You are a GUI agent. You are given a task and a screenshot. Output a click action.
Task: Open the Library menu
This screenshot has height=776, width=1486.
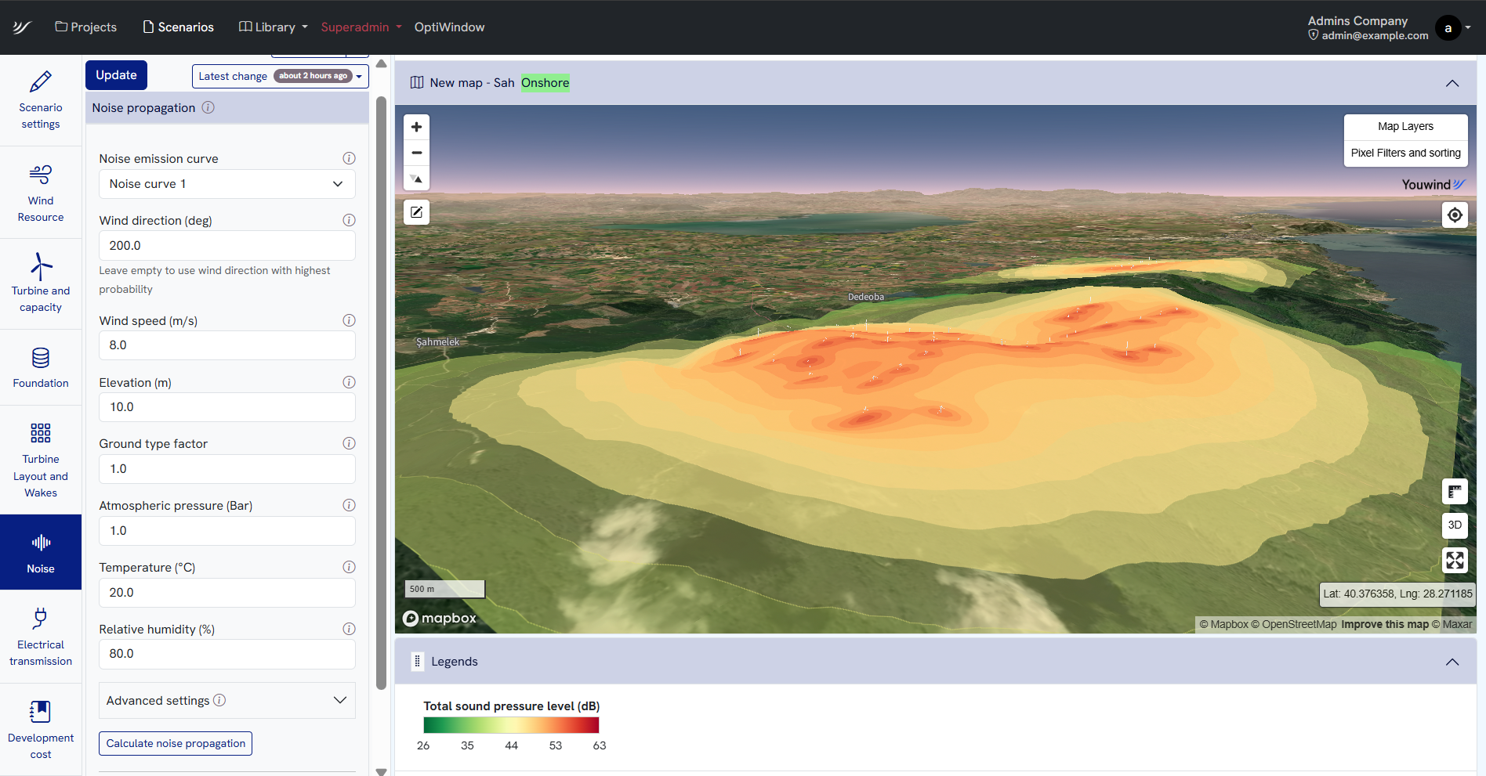pos(272,27)
